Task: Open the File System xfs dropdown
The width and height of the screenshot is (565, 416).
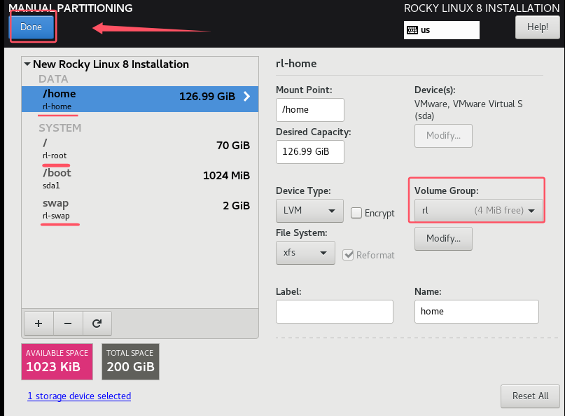Action: click(305, 253)
